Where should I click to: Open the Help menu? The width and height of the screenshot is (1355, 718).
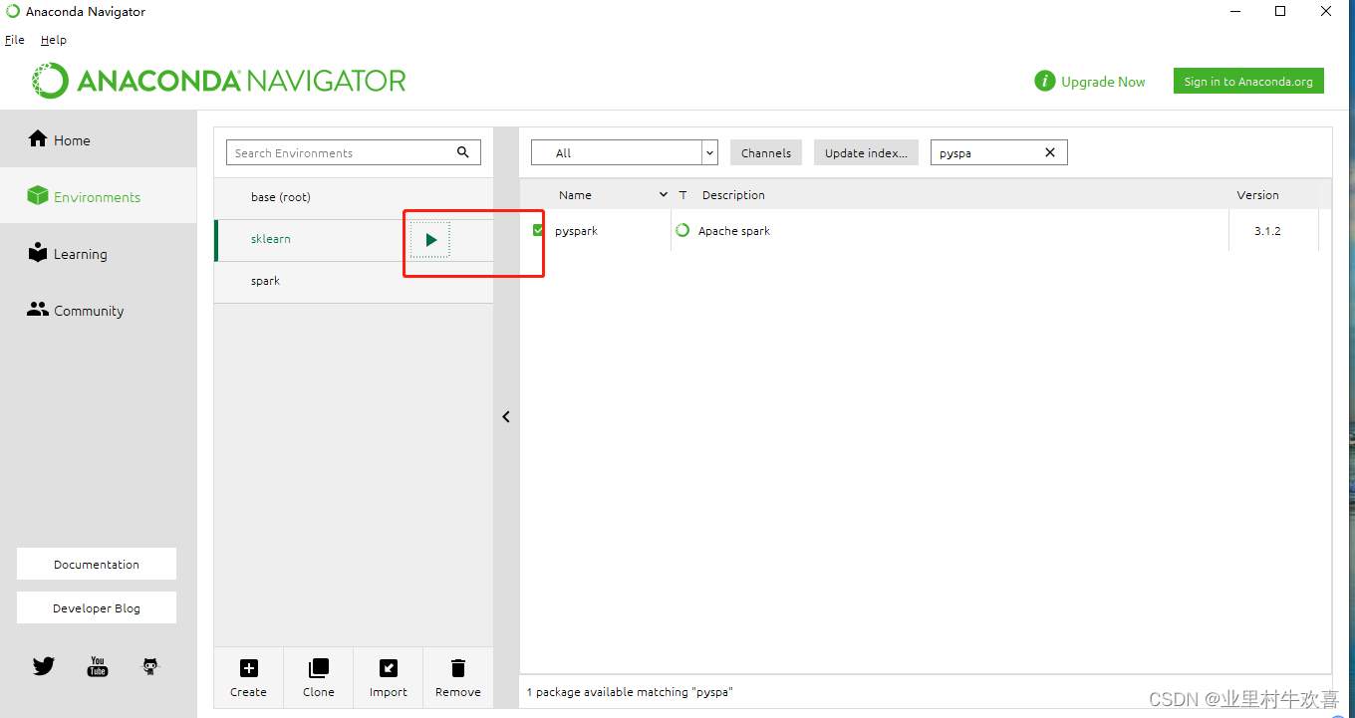coord(54,40)
